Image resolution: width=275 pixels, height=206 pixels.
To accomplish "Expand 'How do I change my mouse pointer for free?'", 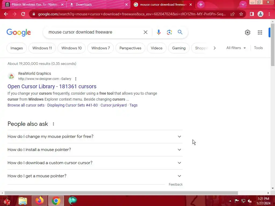I will tap(95, 137).
